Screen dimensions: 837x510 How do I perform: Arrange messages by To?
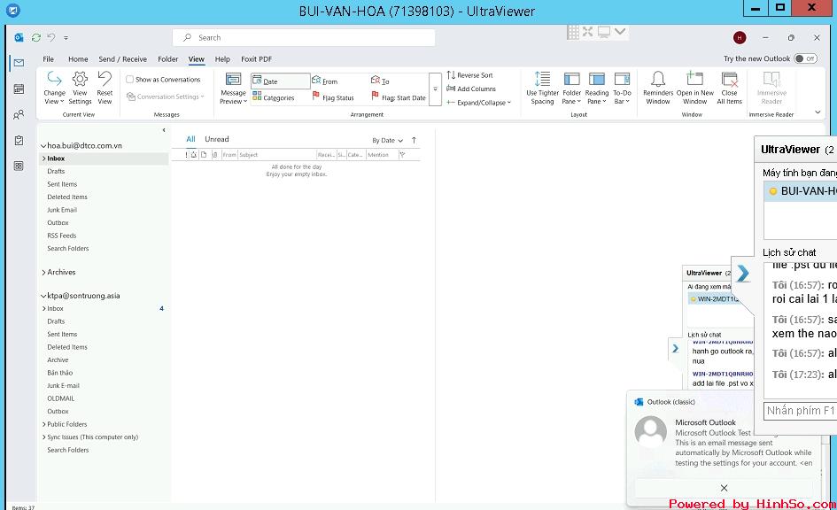pyautogui.click(x=380, y=81)
